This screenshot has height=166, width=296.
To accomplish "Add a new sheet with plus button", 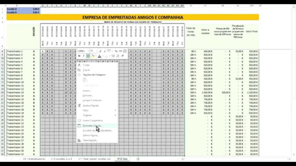I will (138, 159).
